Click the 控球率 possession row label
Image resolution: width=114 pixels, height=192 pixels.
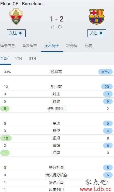coord(56,72)
